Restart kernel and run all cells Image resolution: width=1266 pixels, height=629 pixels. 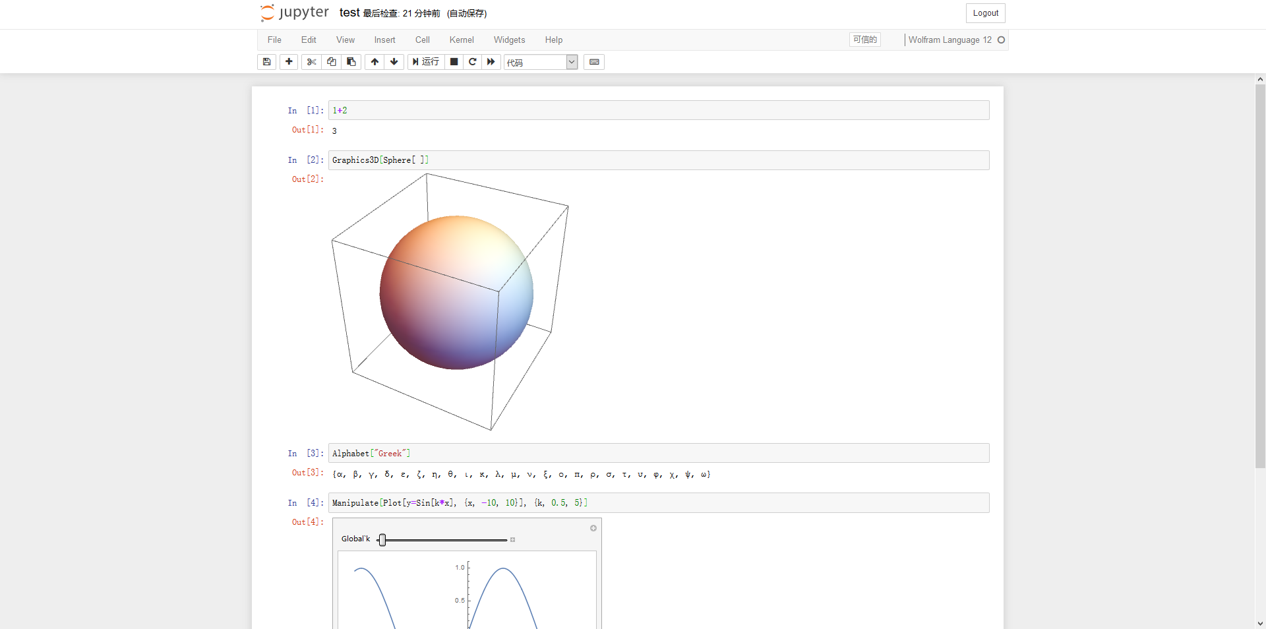pos(491,62)
